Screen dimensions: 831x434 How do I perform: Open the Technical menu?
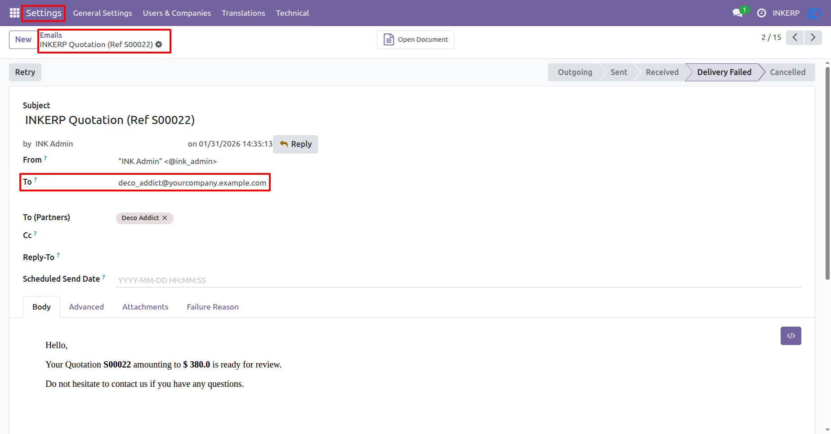[x=292, y=13]
